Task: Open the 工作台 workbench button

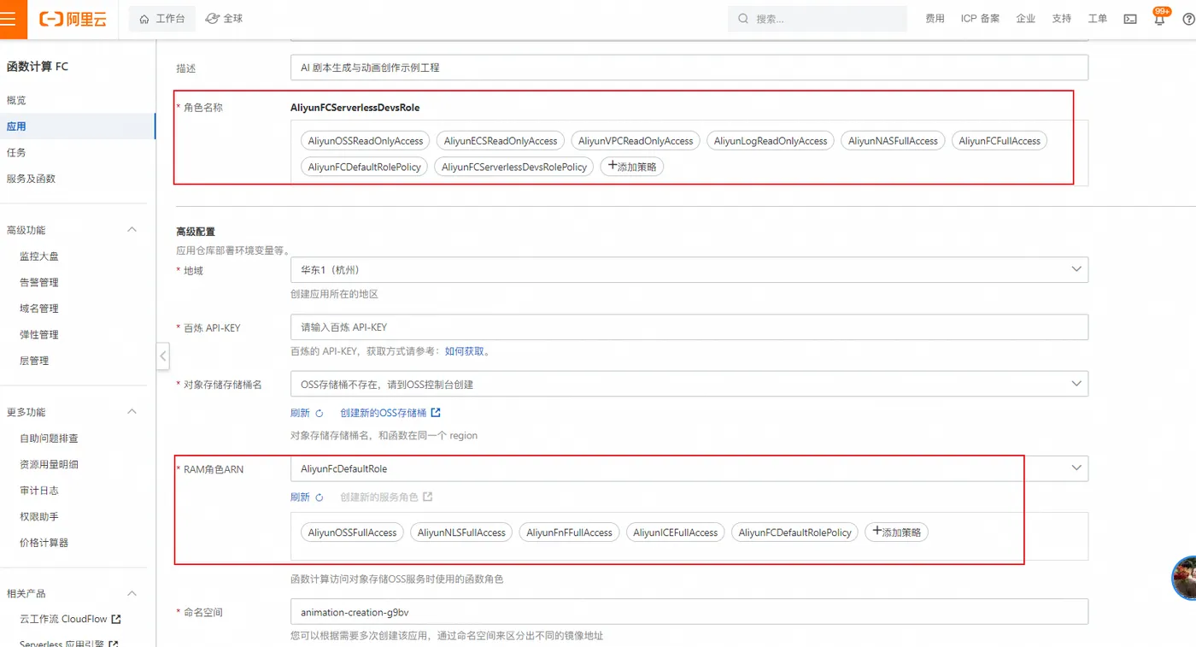Action: coord(162,19)
